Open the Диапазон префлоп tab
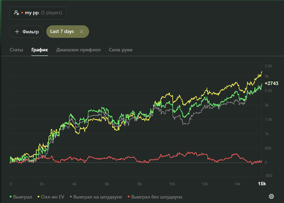Image resolution: width=284 pixels, height=203 pixels. tap(79, 50)
